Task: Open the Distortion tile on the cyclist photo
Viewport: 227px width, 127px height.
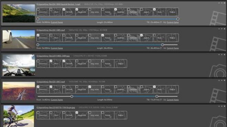Action: pos(43,115)
